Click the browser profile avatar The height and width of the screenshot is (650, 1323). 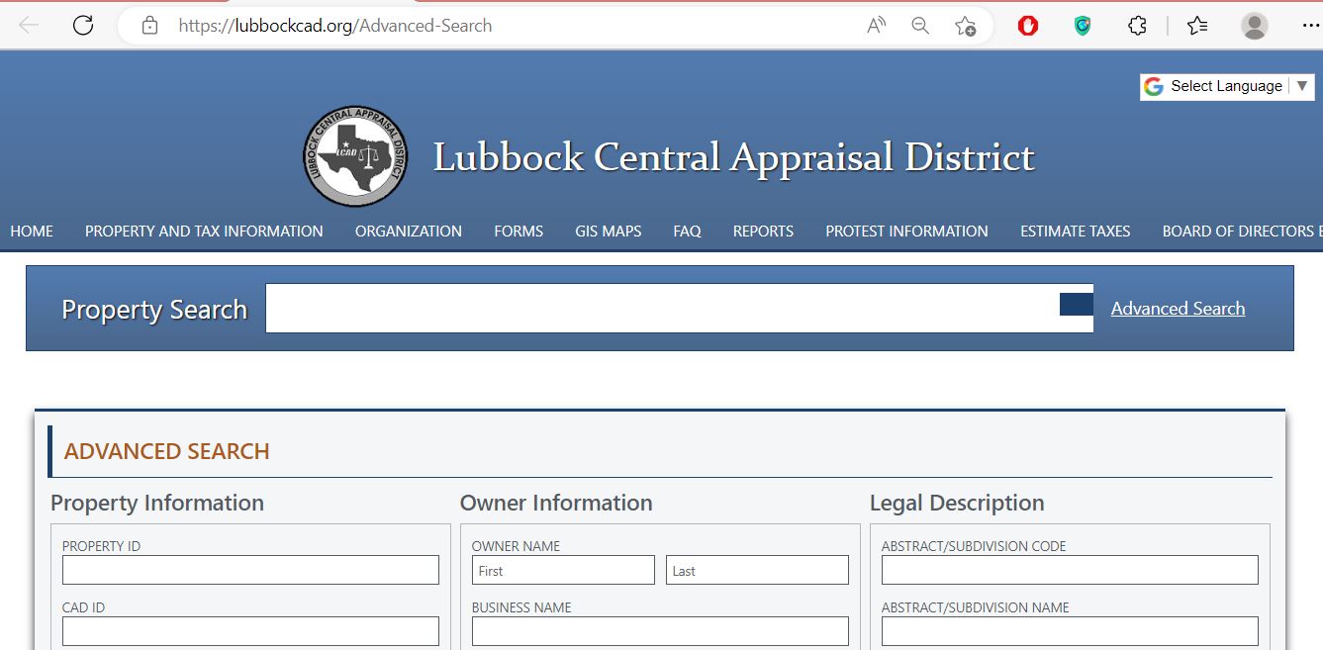[1255, 27]
